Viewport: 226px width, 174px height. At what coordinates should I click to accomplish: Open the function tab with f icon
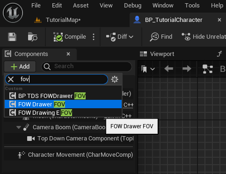(219, 54)
